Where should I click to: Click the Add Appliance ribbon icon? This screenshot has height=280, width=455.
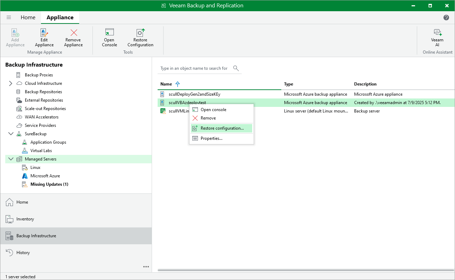[15, 33]
